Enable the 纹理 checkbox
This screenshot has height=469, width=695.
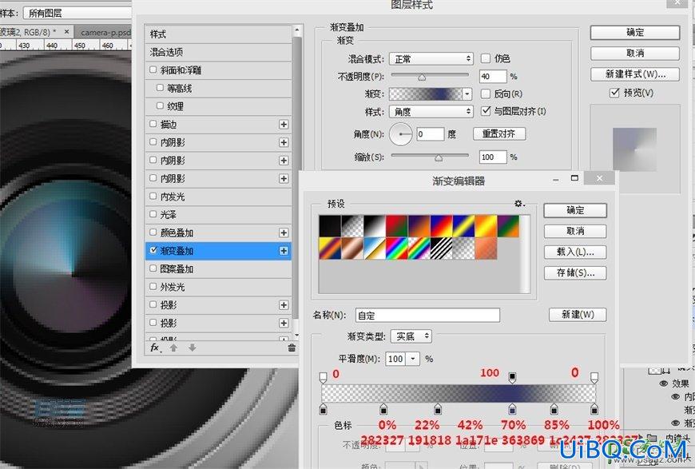[x=160, y=106]
